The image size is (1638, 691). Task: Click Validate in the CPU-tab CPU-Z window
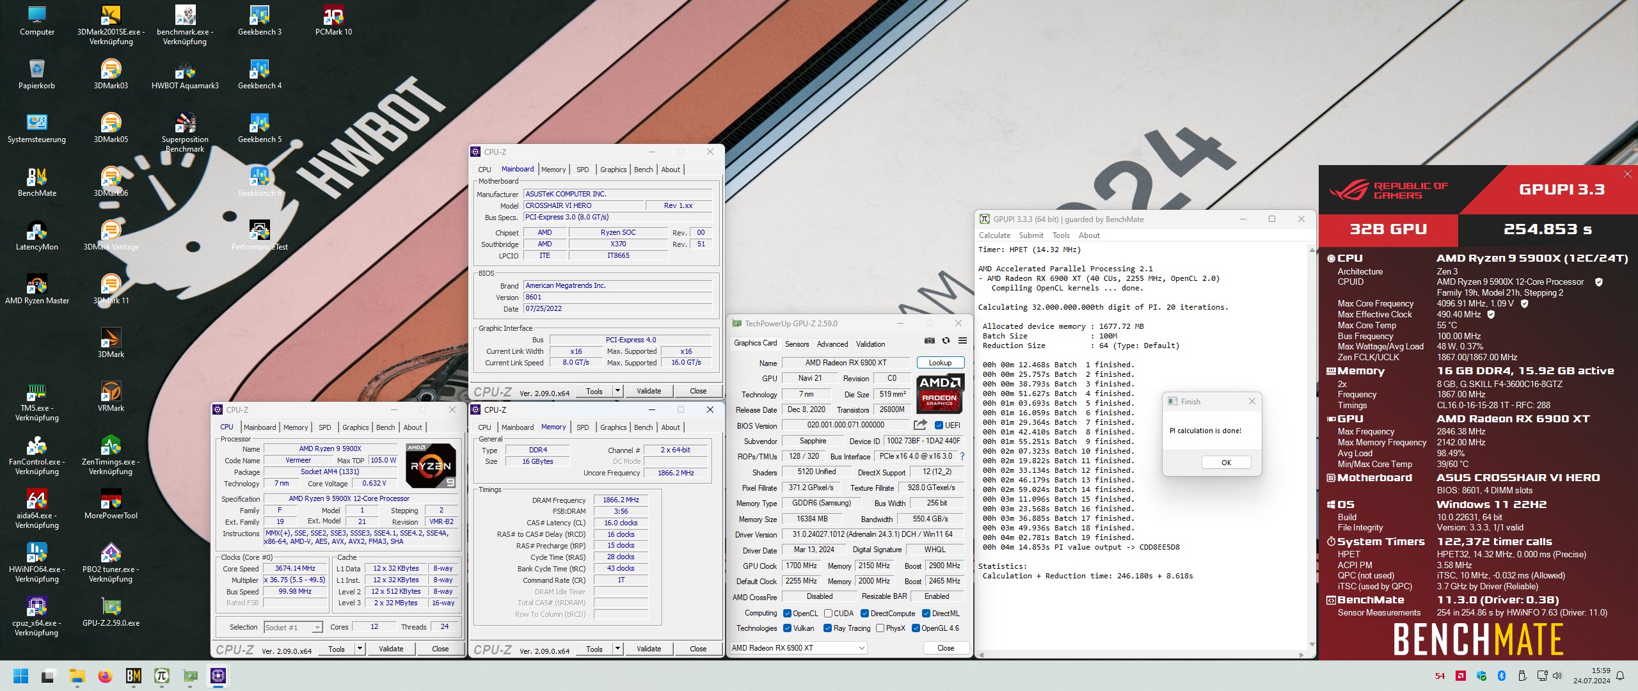pyautogui.click(x=391, y=649)
